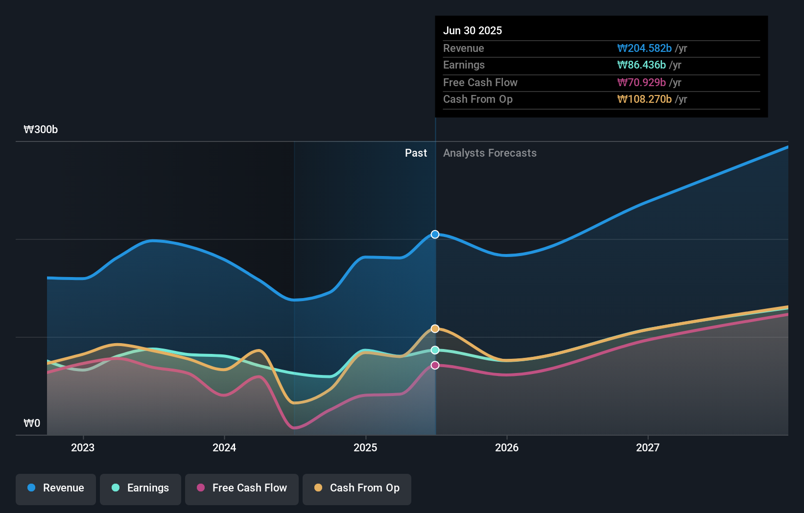Select the Earnings marker on chart
Screen dimensions: 804x513
[x=434, y=350]
